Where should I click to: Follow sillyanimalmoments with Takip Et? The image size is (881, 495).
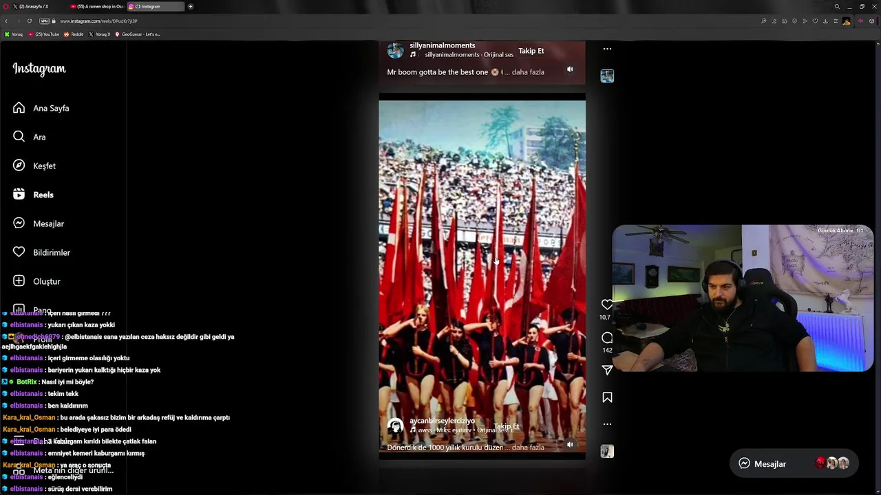tap(531, 51)
